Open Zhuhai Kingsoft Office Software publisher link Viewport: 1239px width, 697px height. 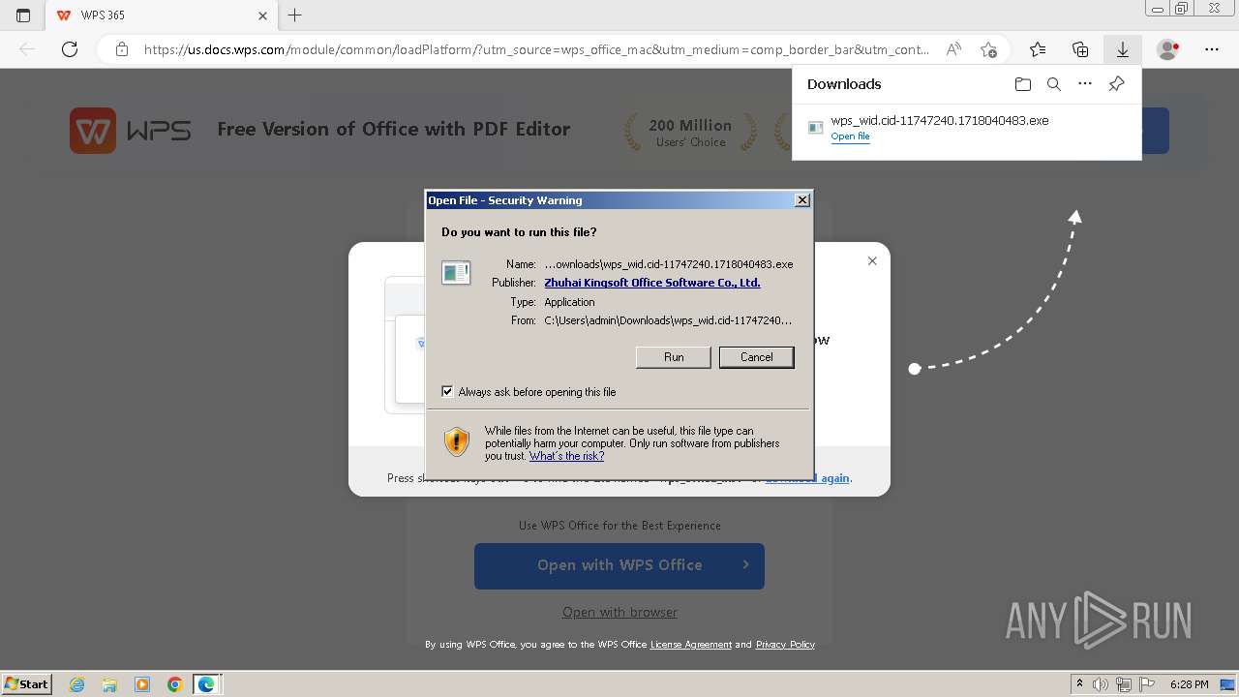click(652, 283)
